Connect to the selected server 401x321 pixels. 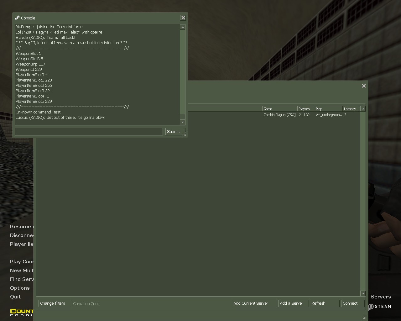coord(352,303)
